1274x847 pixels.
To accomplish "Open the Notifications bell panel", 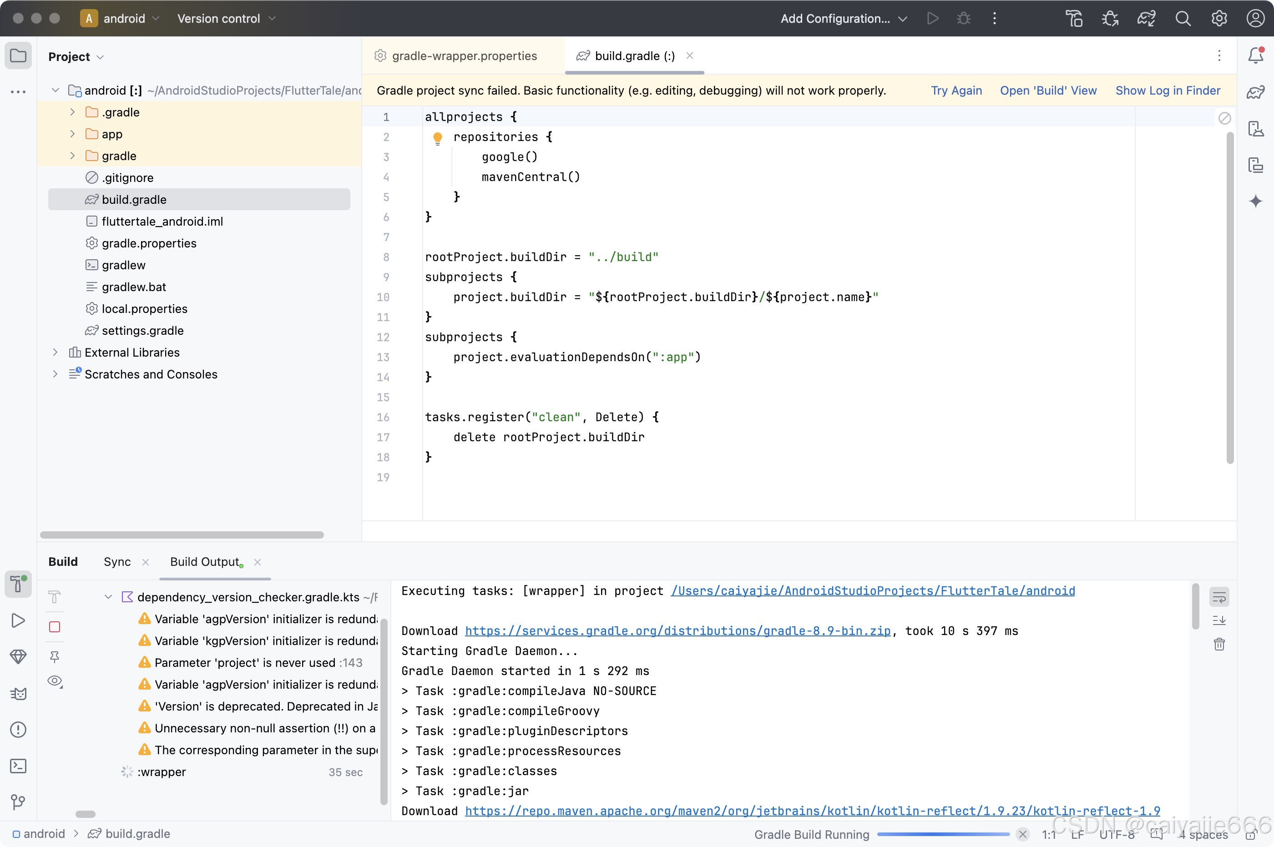I will [x=1255, y=55].
